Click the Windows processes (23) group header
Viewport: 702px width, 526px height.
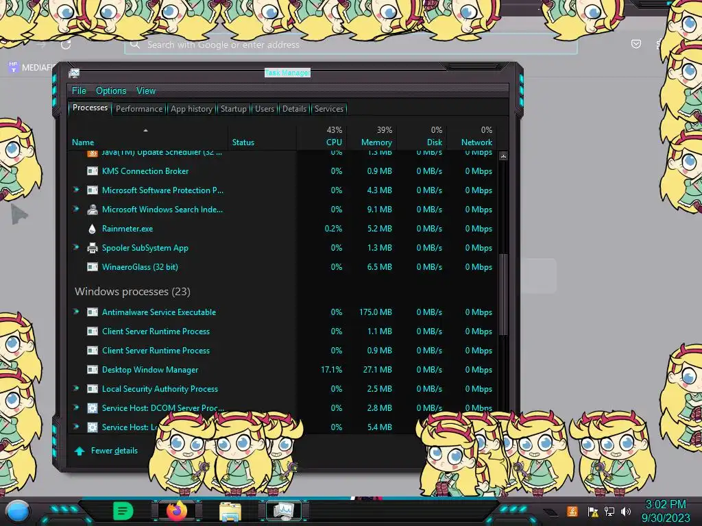[132, 292]
